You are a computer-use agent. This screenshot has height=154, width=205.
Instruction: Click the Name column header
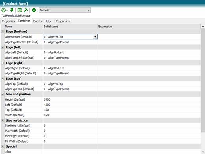24,27
